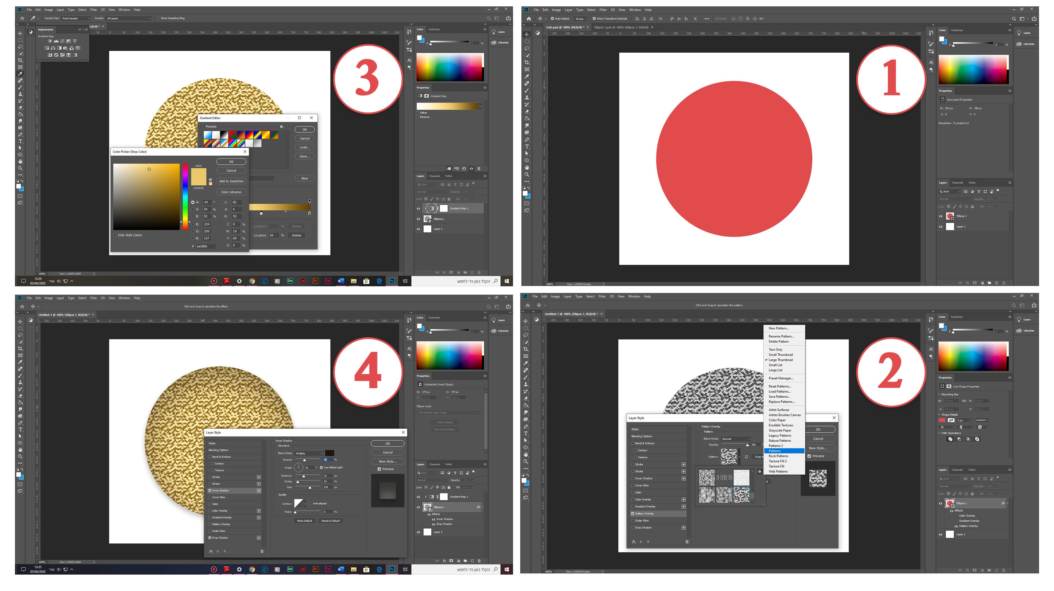1054x591 pixels.
Task: Click the gear icon beside pattern thumbnails
Action: [760, 472]
